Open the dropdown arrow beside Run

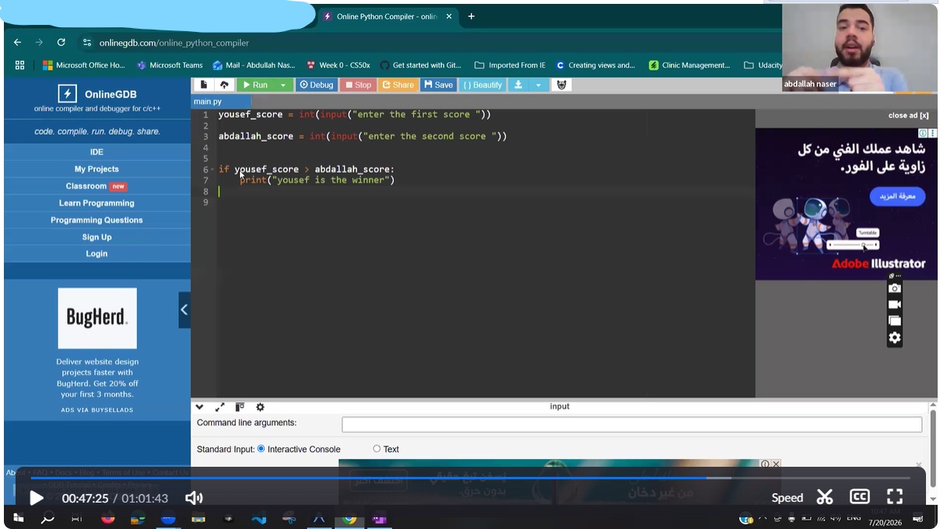pyautogui.click(x=283, y=85)
